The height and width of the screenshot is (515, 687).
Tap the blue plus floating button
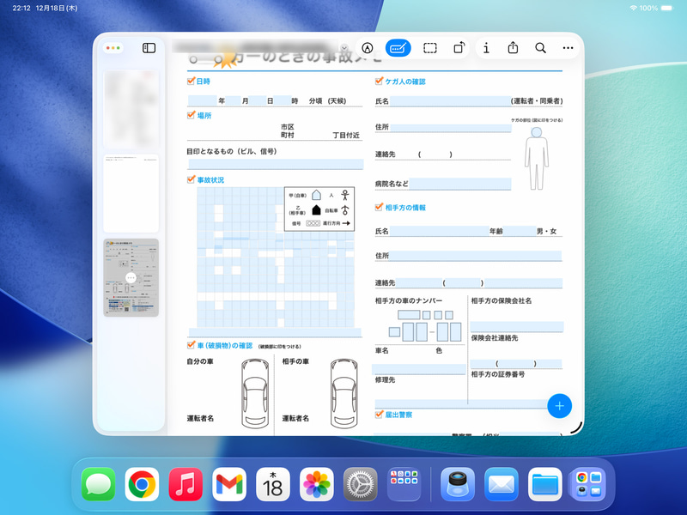pos(560,406)
